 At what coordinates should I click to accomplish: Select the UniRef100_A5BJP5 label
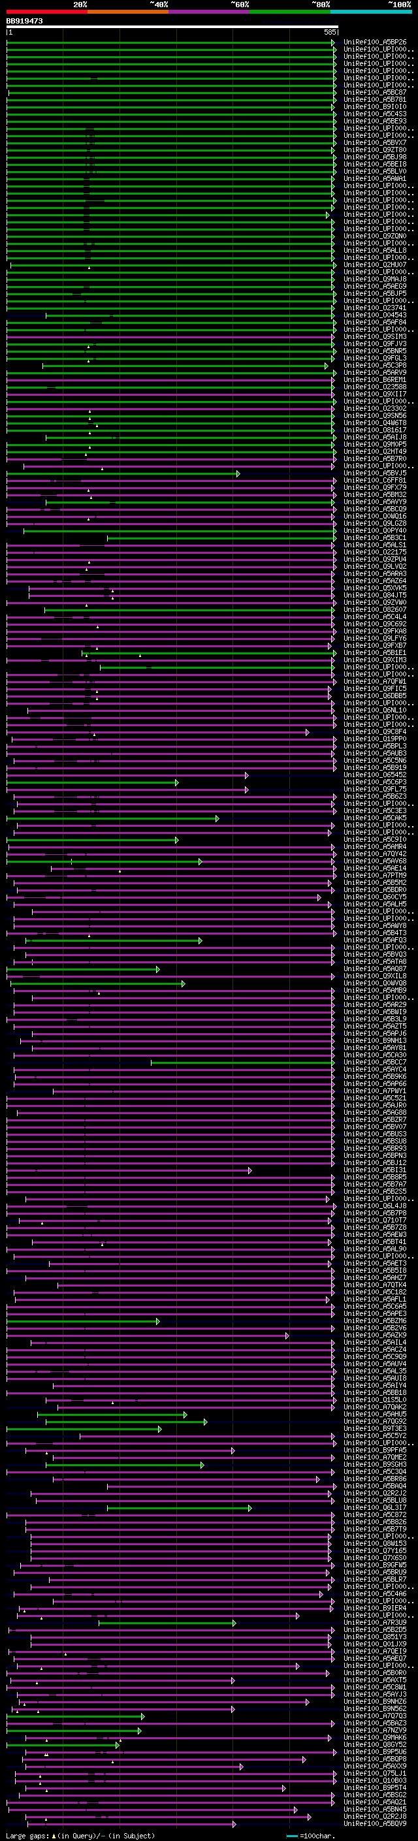[374, 294]
